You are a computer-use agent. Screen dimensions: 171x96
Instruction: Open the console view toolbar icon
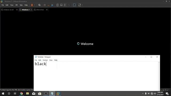(74, 5)
